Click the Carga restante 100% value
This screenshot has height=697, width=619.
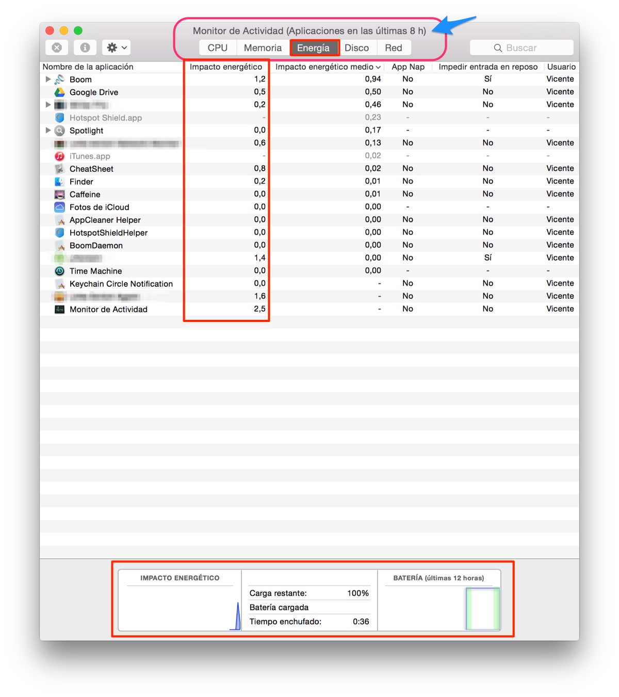click(358, 593)
